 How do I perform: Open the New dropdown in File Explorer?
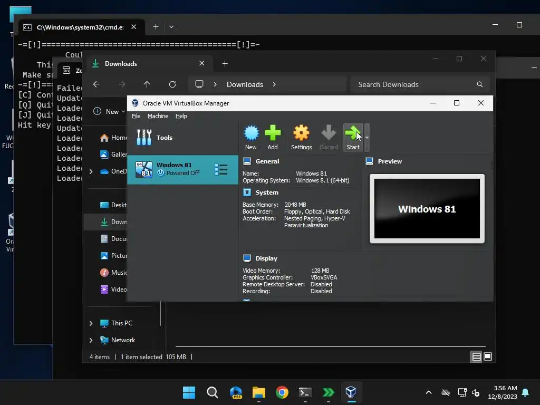click(x=109, y=111)
